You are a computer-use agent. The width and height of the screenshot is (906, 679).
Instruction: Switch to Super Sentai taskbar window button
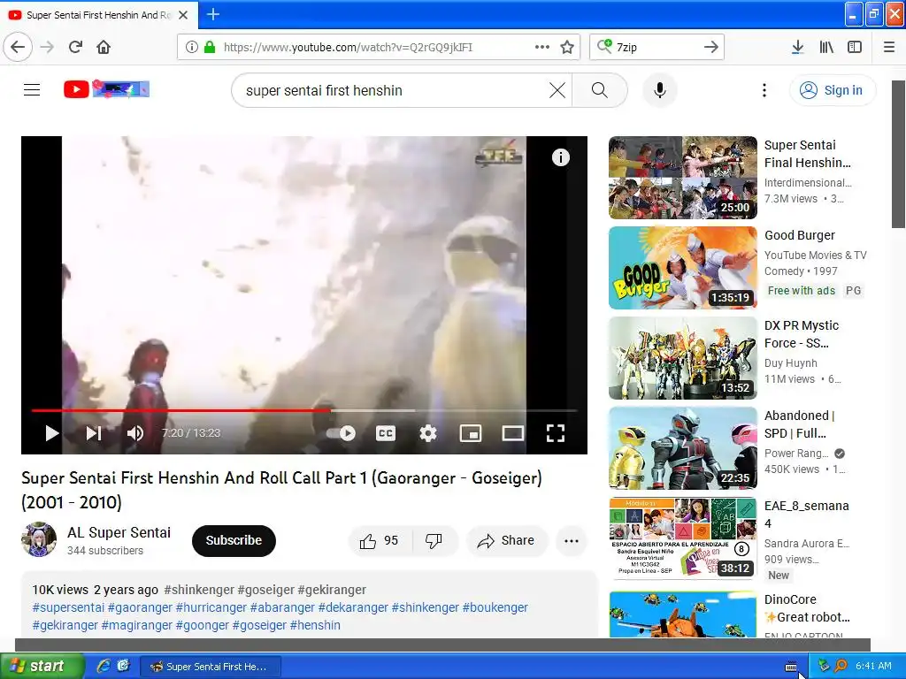point(211,667)
